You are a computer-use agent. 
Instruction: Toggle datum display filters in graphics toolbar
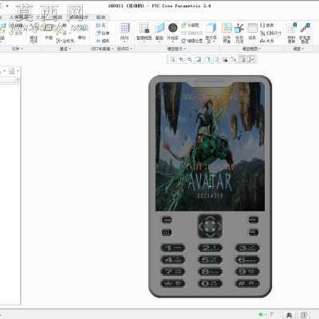234,60
